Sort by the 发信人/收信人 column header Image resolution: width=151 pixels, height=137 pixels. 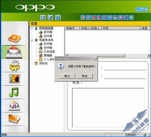[x=91, y=28]
